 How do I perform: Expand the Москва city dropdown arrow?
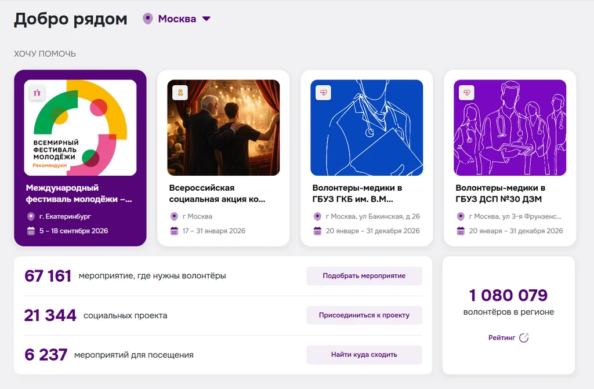206,19
